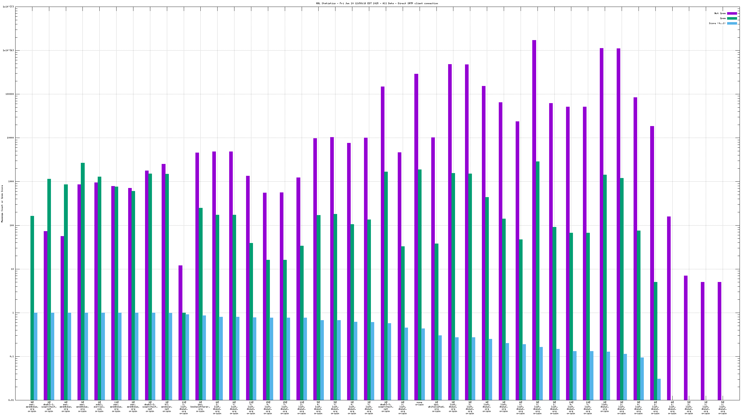Screen dimensions: 744x418
Task: Click the 100000 y-axis tick label
Action: [x=10, y=94]
